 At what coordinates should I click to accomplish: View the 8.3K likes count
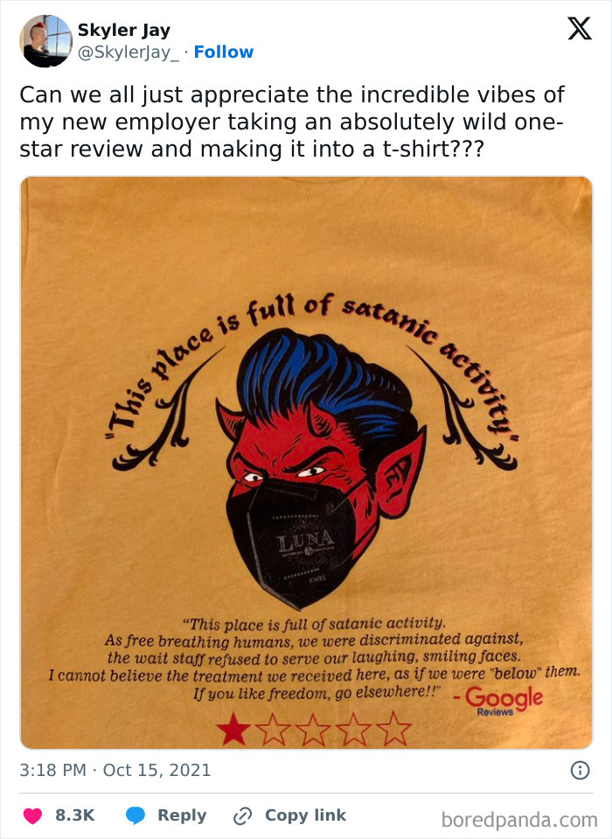pos(75,815)
